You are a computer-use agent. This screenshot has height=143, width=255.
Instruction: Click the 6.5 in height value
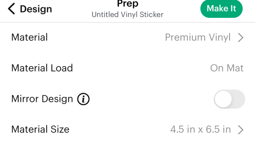218,129
